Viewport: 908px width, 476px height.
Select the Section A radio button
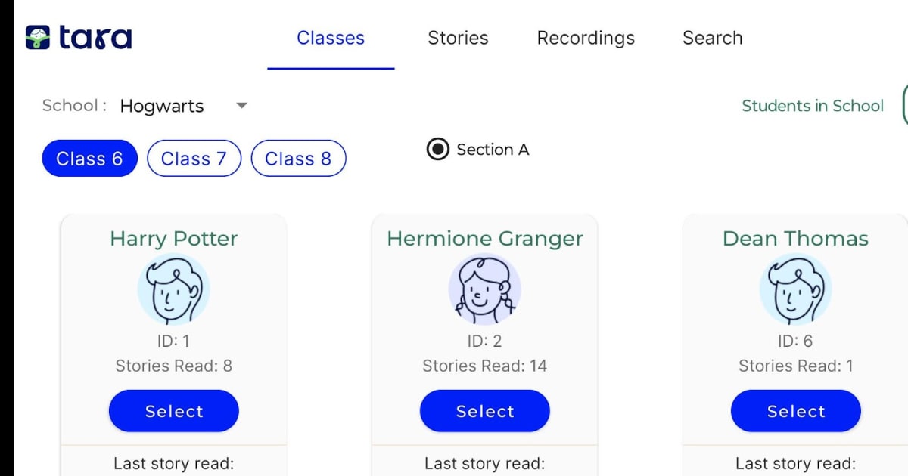437,150
